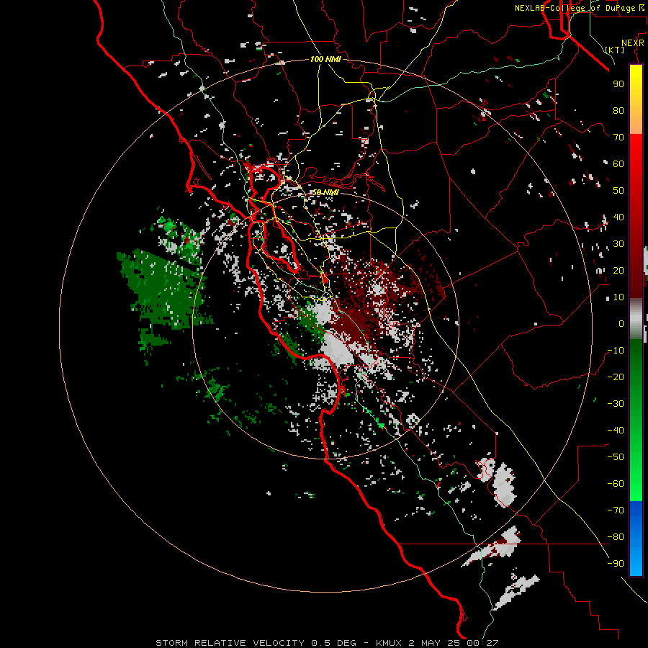Click the -90 value on velocity scale
This screenshot has height=648, width=648.
coord(616,564)
